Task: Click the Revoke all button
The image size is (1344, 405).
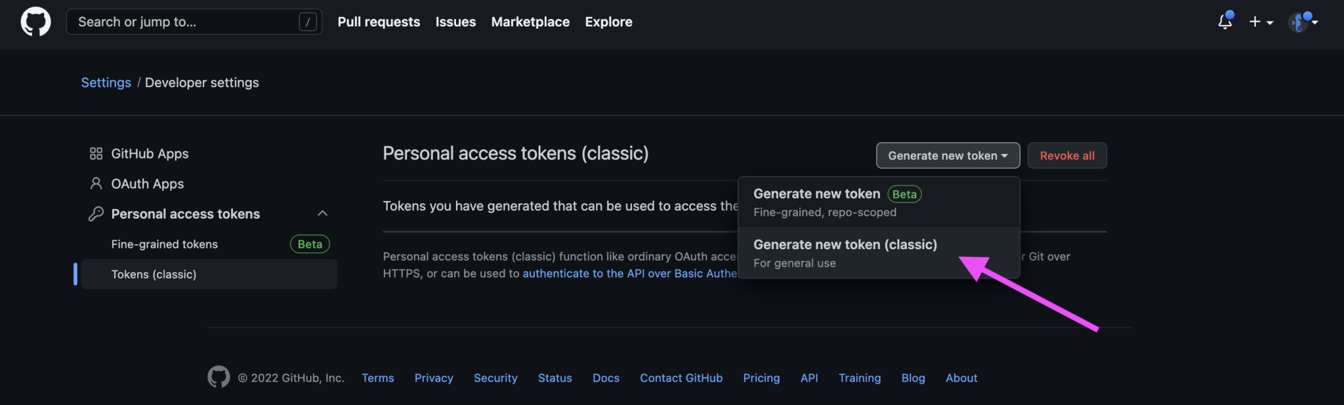Action: coord(1066,155)
